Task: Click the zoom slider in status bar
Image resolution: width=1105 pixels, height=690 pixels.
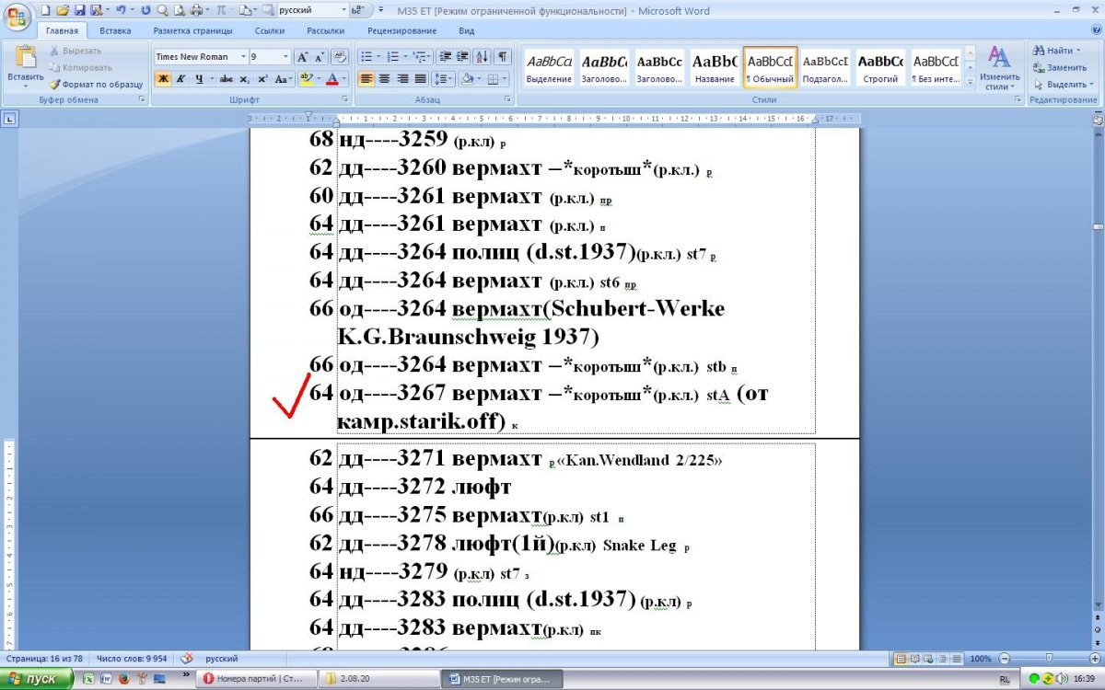Action: click(x=1050, y=659)
